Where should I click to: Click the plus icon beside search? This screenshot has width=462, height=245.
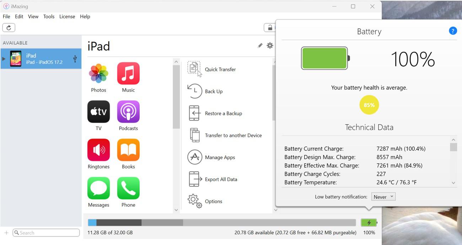pyautogui.click(x=6, y=233)
